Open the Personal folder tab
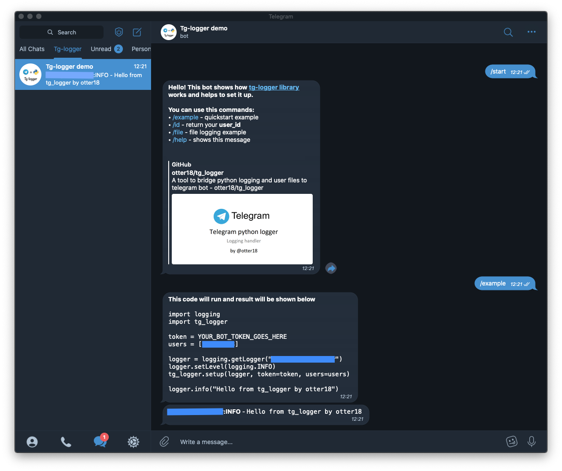562x471 pixels. click(141, 49)
